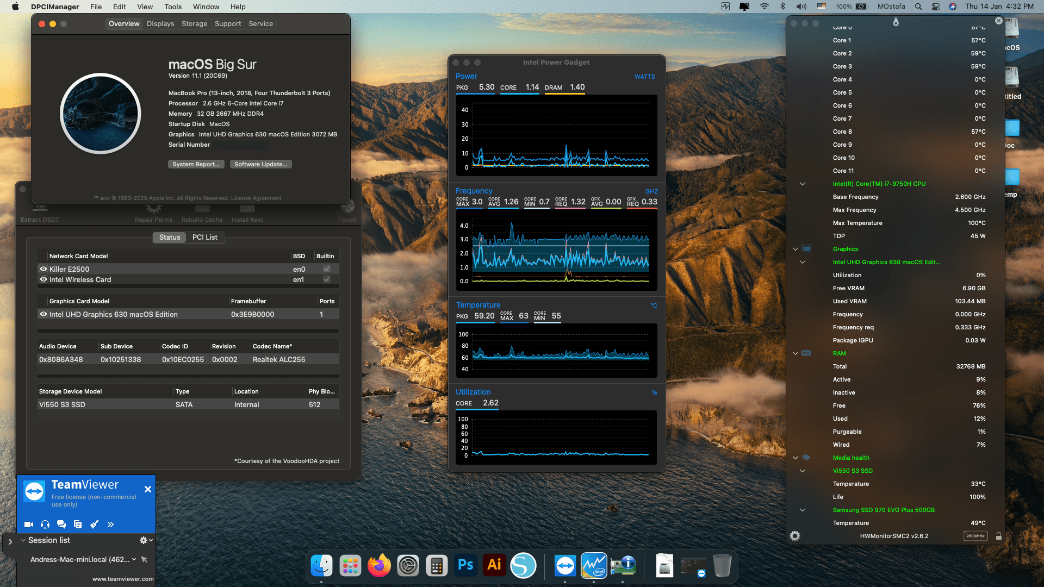Collapse Intel Core i7-9750H CPU section

[803, 184]
